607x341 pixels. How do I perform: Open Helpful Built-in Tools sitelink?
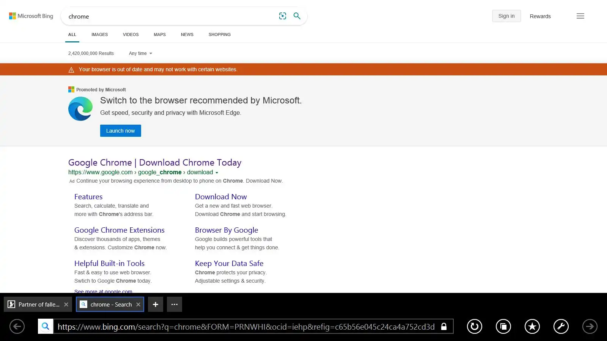109,263
